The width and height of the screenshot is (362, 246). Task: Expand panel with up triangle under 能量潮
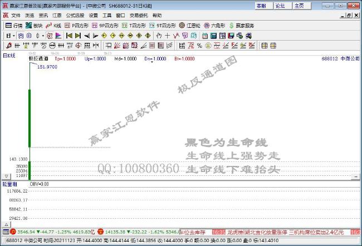7,224
